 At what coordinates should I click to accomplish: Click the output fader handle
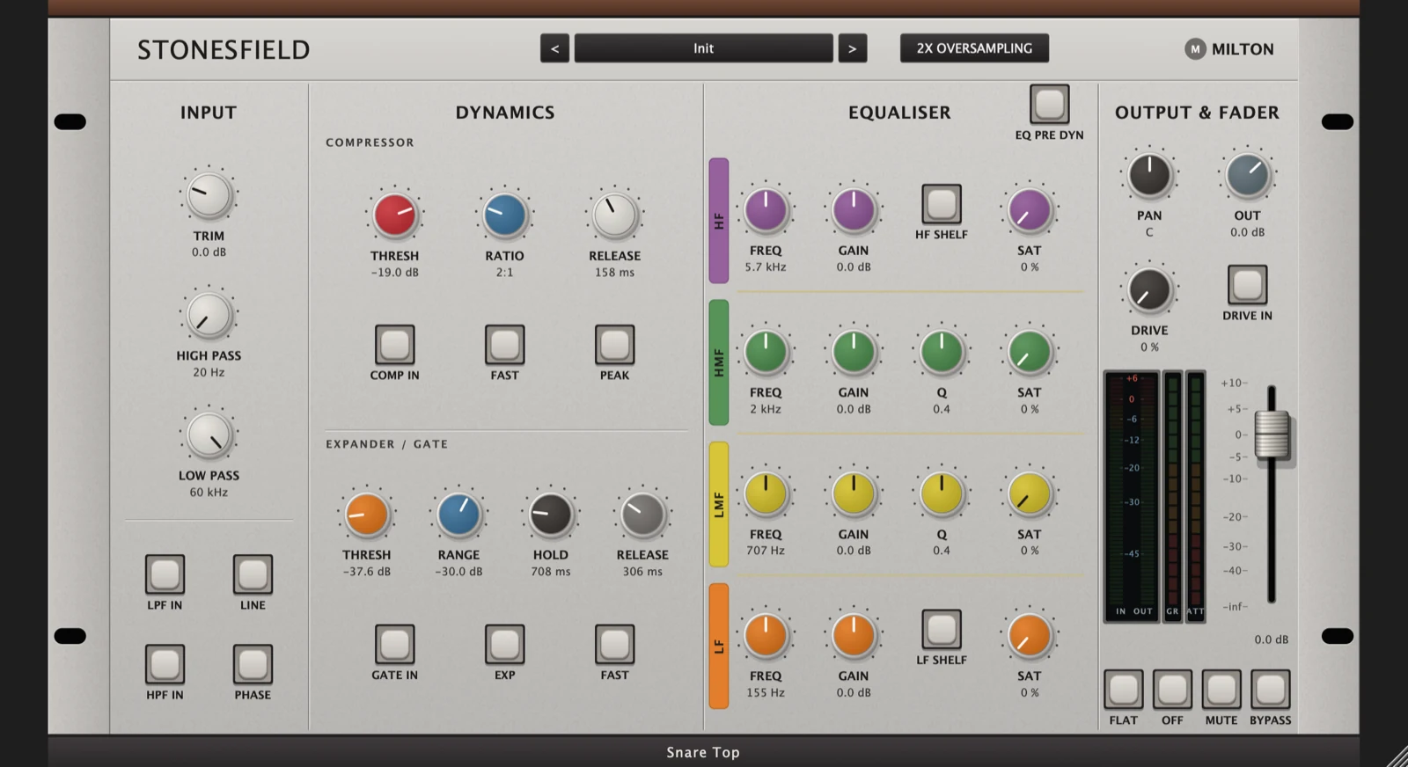(x=1272, y=435)
